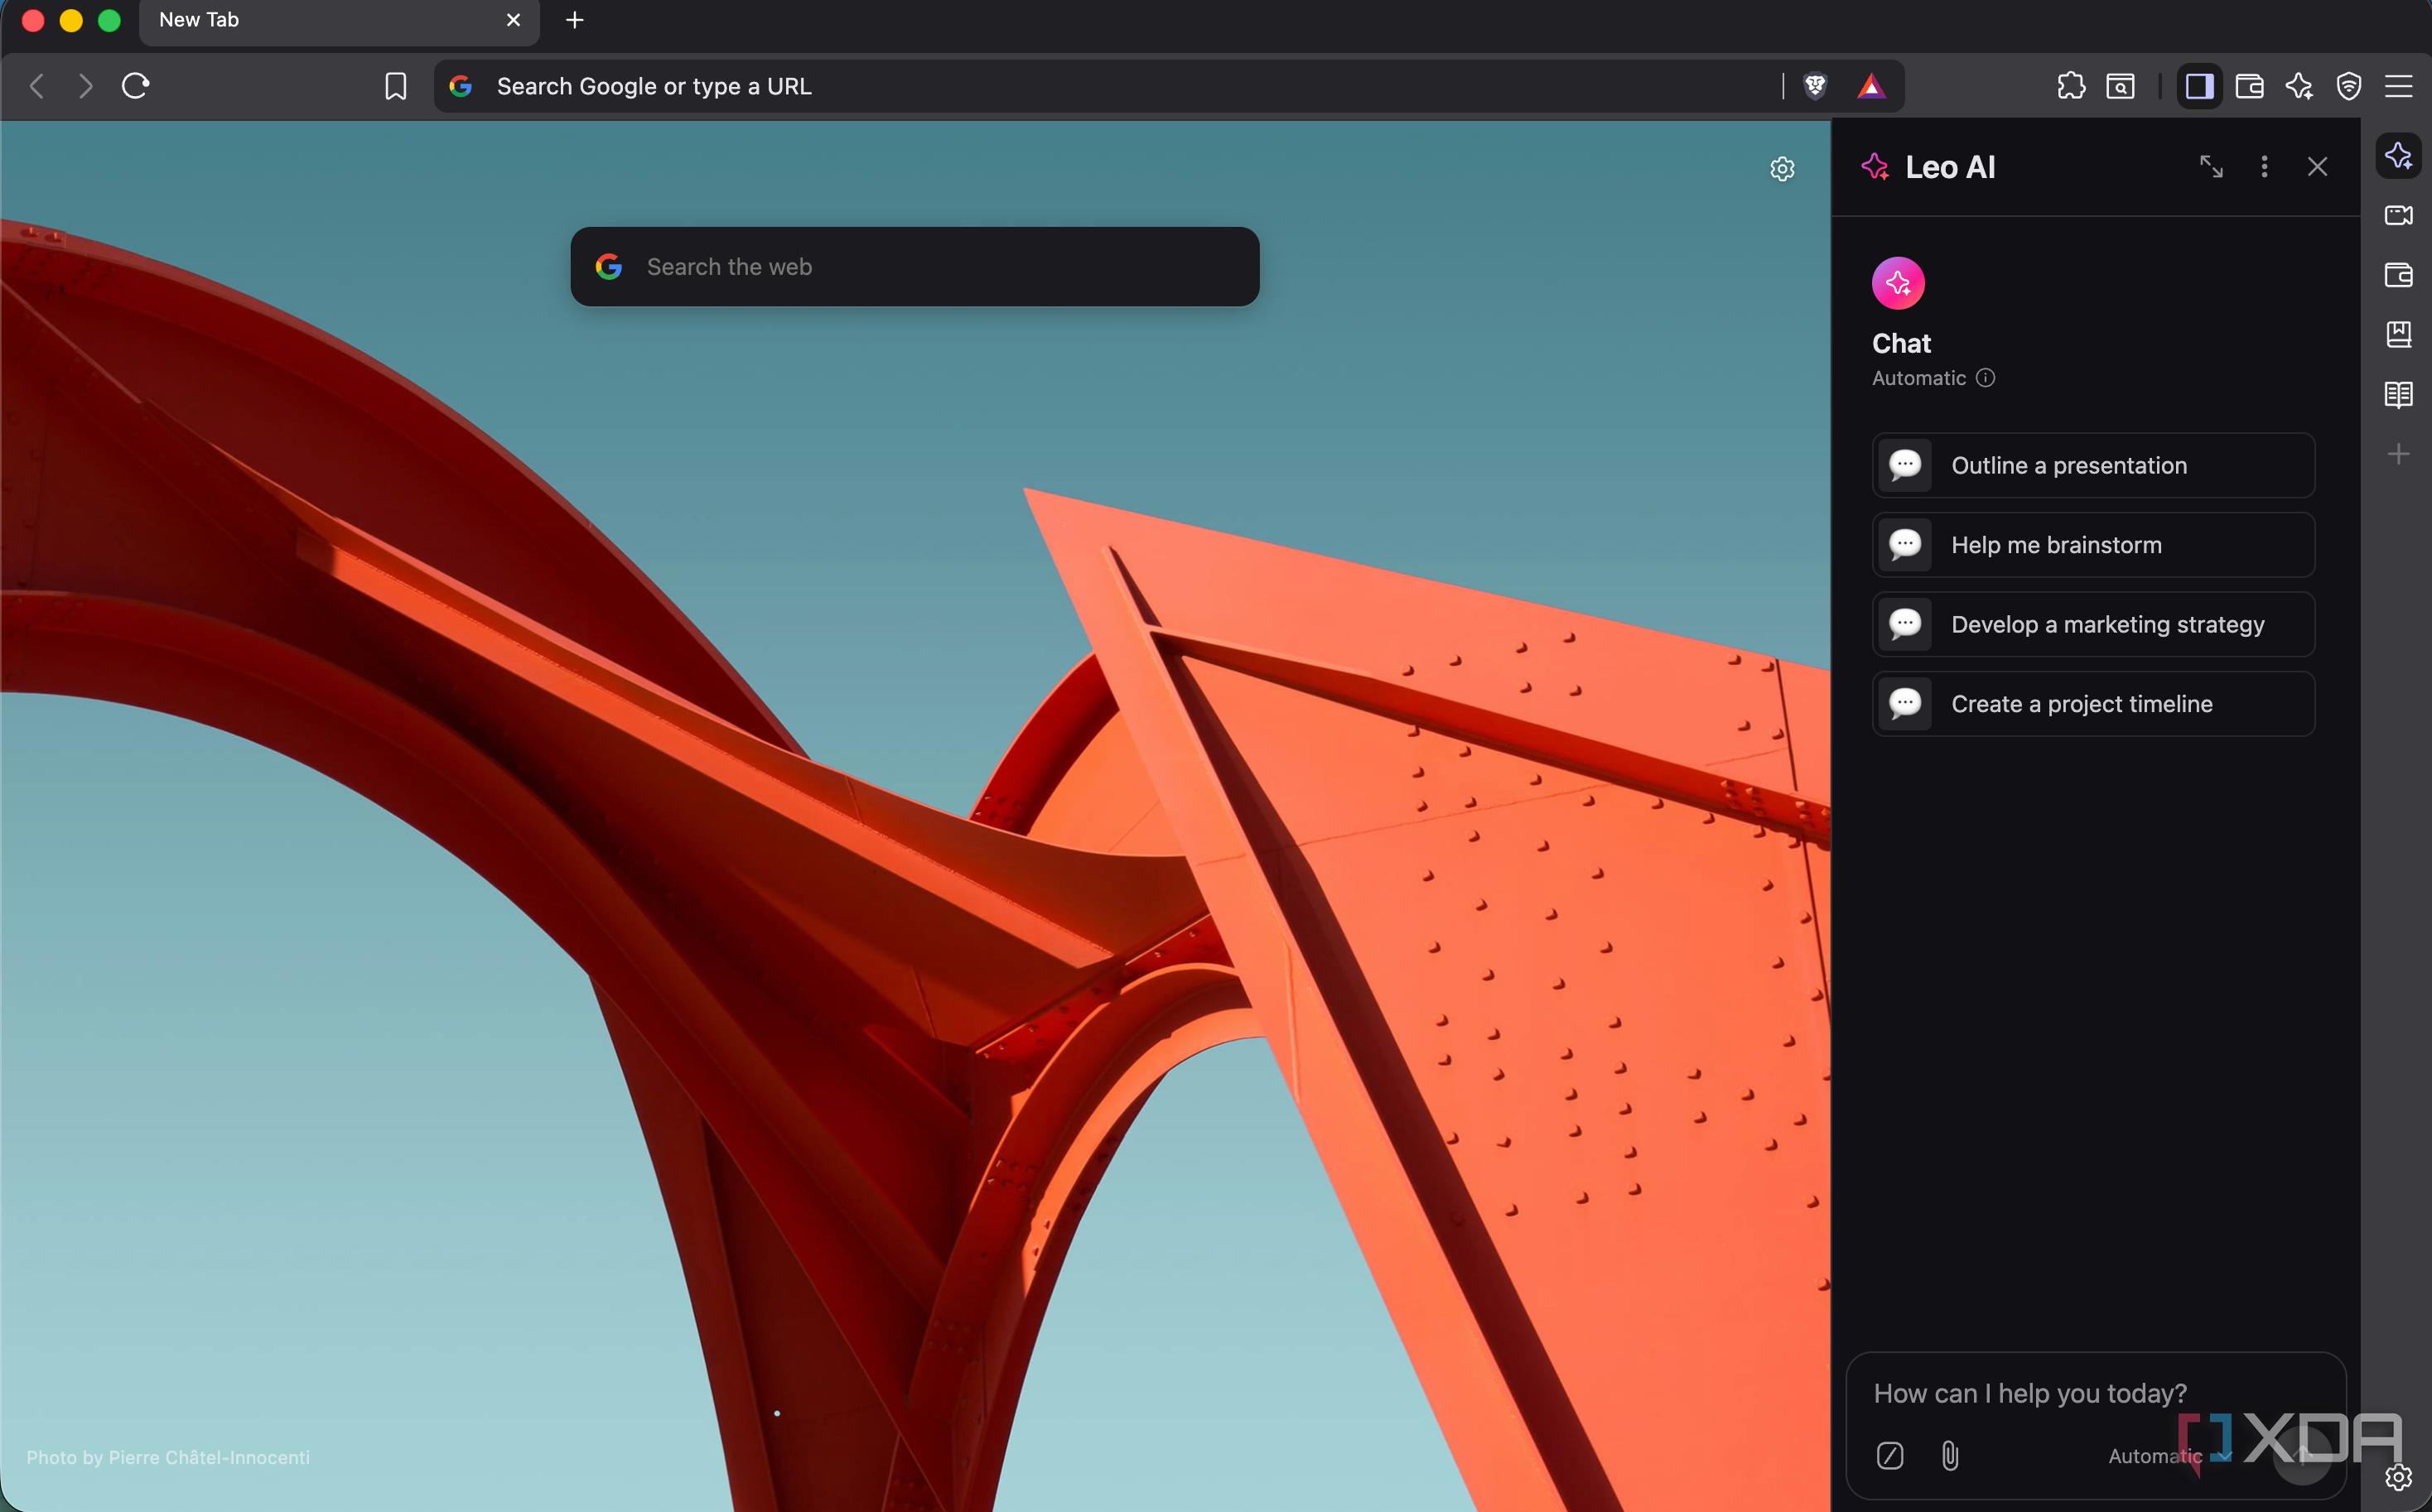This screenshot has width=2432, height=1512.
Task: Click the Leo AI toolbar star icon
Action: pos(2299,86)
